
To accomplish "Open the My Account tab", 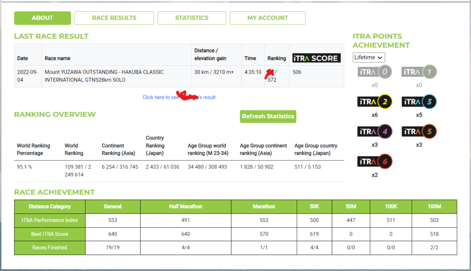I will [267, 18].
